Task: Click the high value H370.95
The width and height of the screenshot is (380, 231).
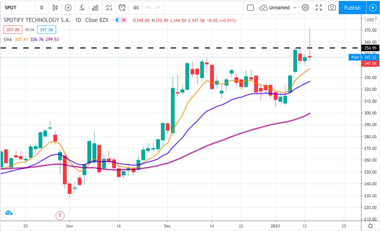Action: pos(160,20)
